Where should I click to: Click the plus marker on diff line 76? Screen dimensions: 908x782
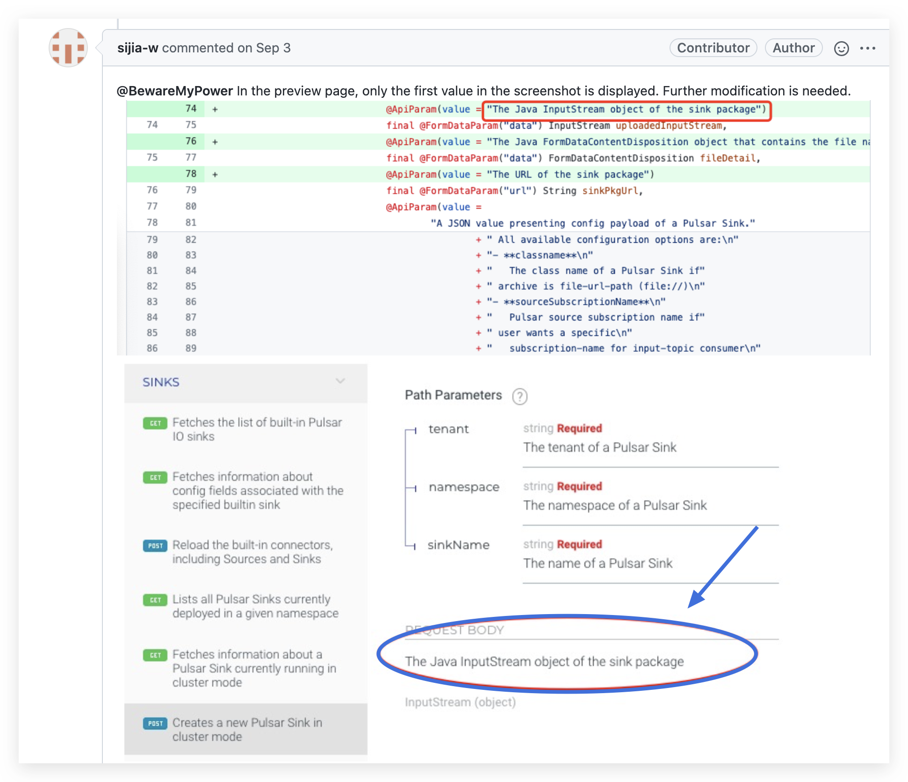tap(215, 142)
